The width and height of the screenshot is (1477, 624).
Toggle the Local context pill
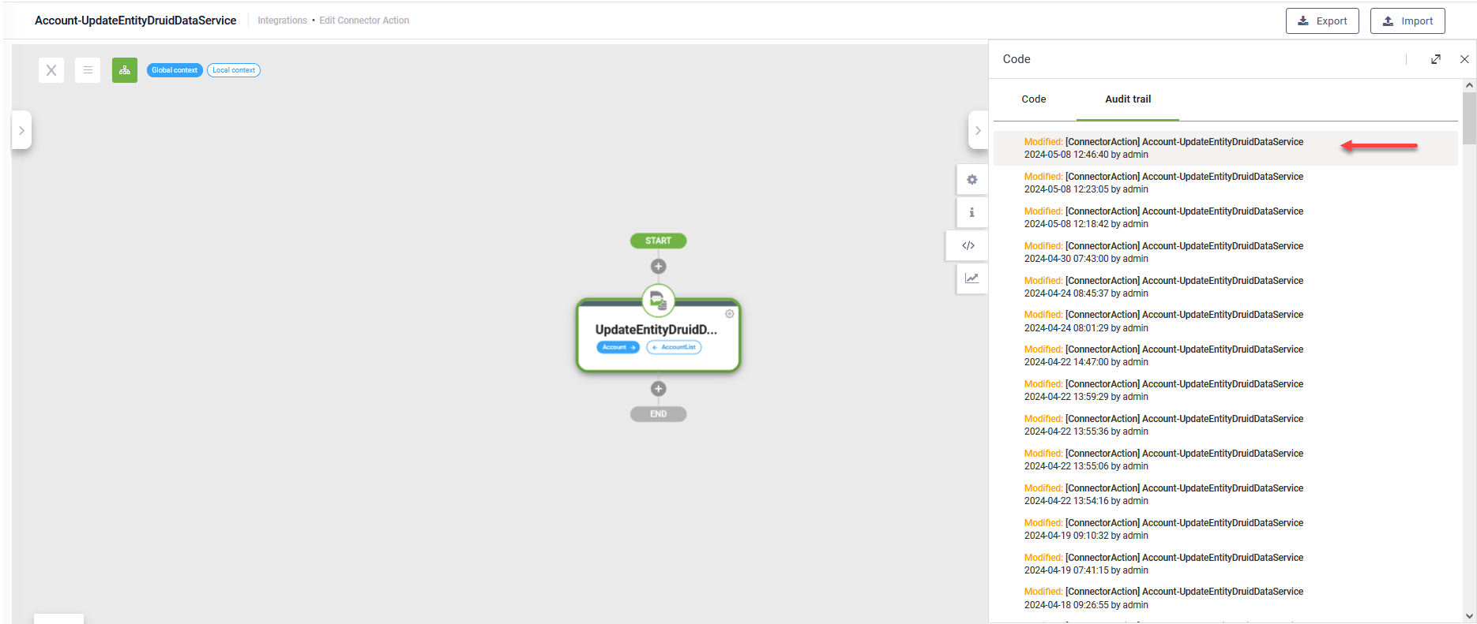(234, 70)
